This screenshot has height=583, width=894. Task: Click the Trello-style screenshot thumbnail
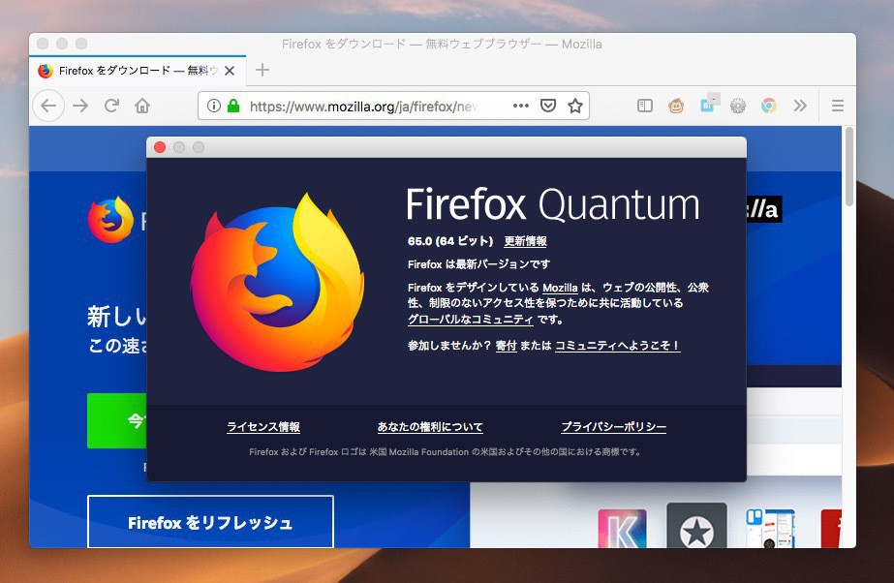(770, 529)
